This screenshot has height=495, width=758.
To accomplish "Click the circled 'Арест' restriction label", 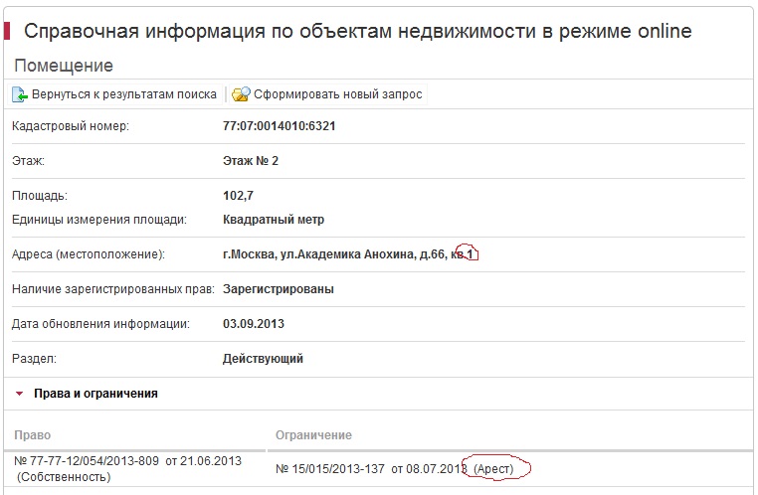I will click(494, 468).
